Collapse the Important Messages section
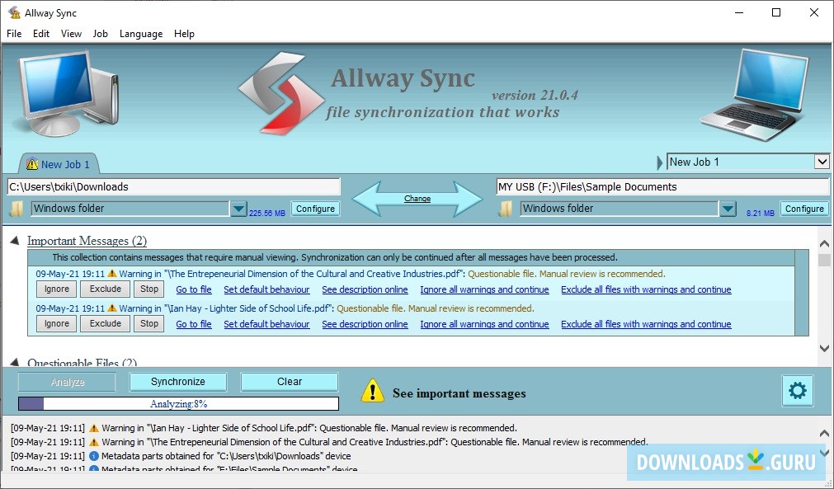This screenshot has height=489, width=834. tap(15, 241)
